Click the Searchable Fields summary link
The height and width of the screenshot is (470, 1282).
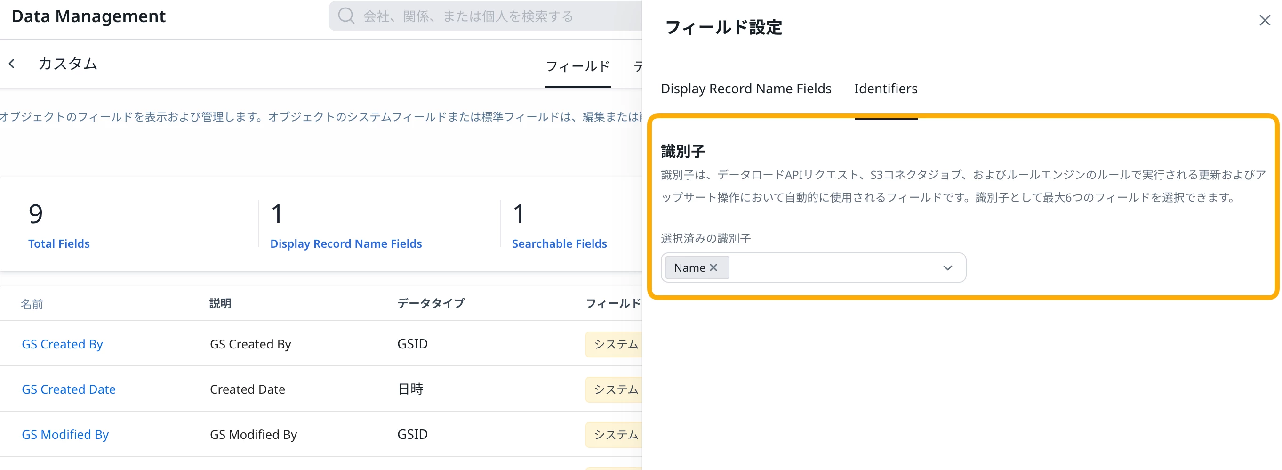pyautogui.click(x=560, y=243)
